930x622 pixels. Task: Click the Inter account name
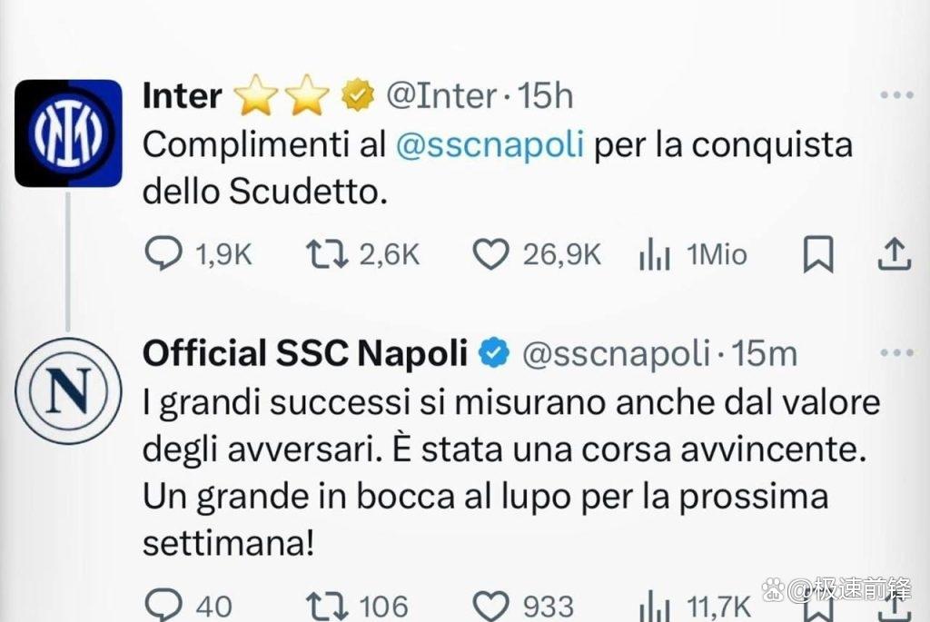pos(182,95)
